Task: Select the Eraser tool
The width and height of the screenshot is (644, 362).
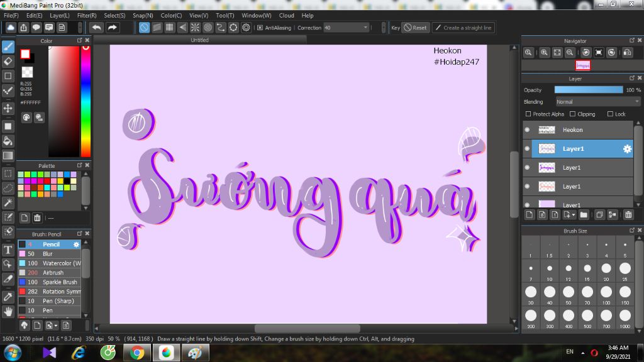Action: [x=8, y=61]
